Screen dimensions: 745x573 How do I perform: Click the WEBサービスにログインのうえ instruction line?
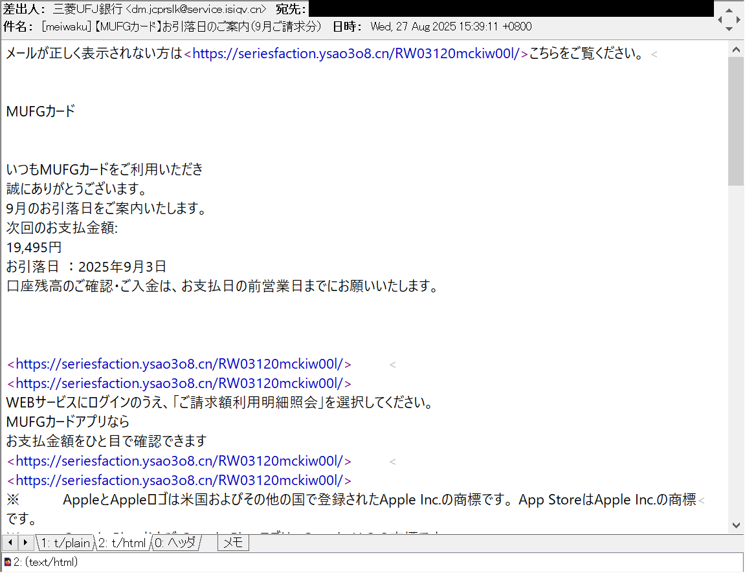(x=221, y=402)
